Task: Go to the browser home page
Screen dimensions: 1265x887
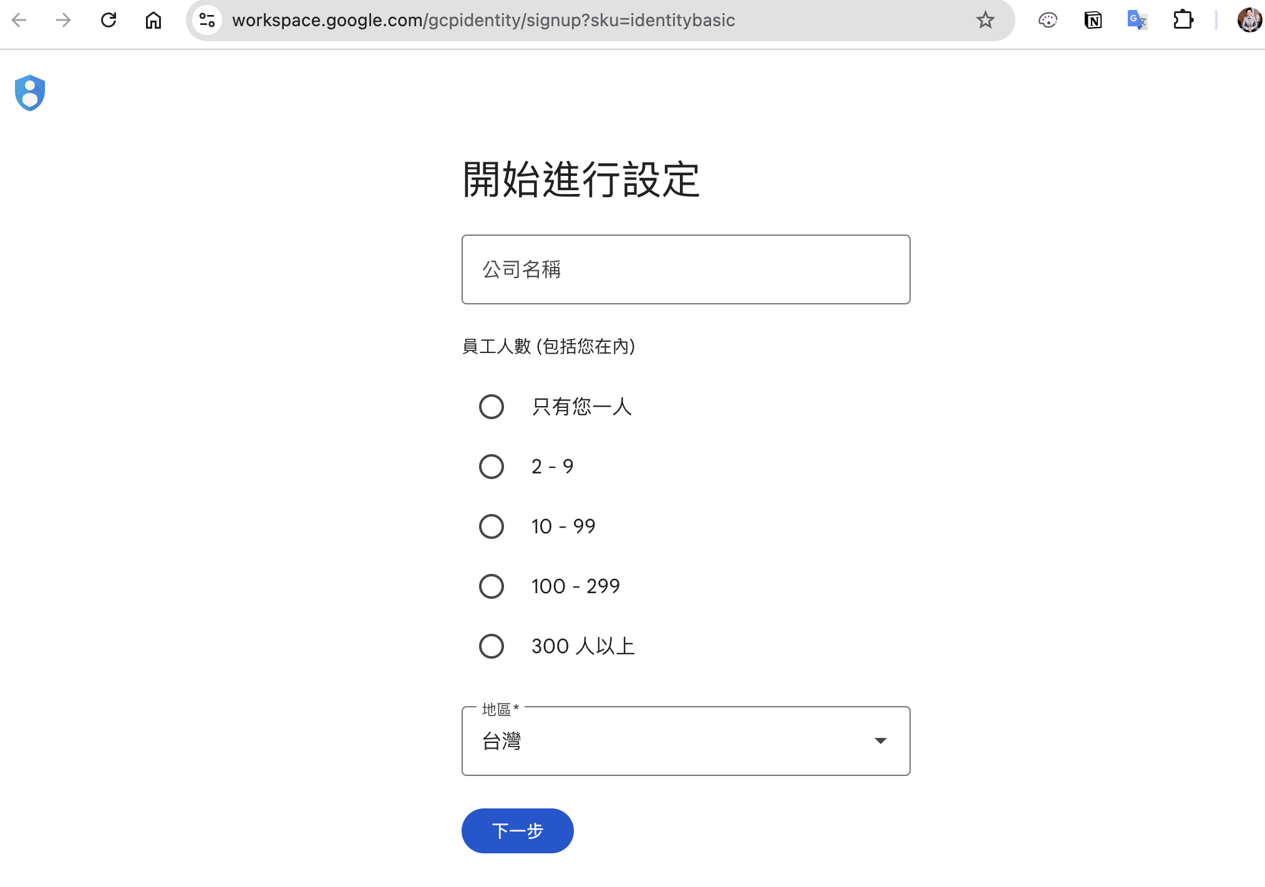Action: (153, 21)
